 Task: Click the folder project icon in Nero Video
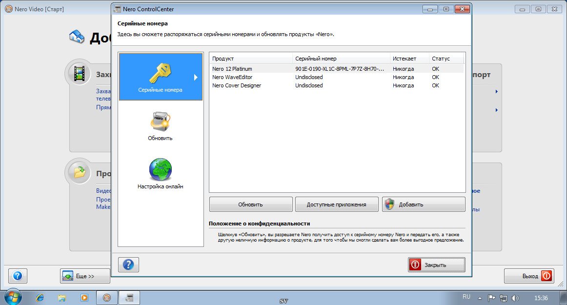tap(79, 172)
